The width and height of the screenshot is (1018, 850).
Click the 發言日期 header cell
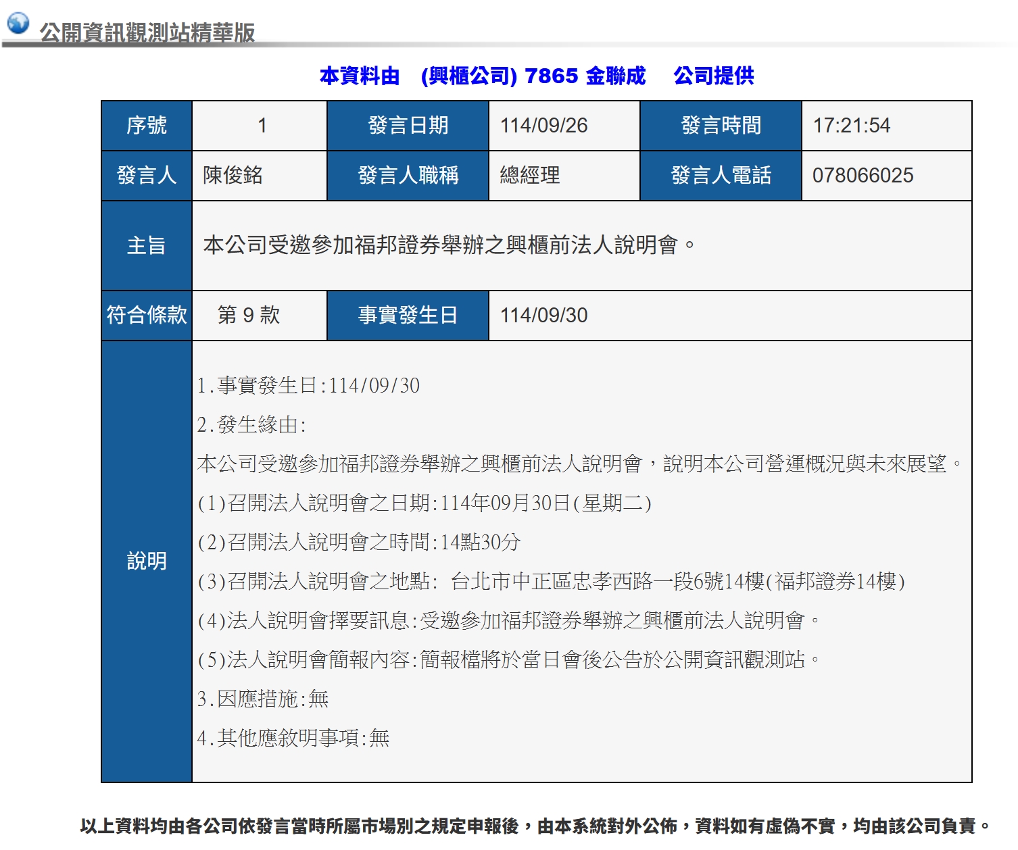[408, 126]
